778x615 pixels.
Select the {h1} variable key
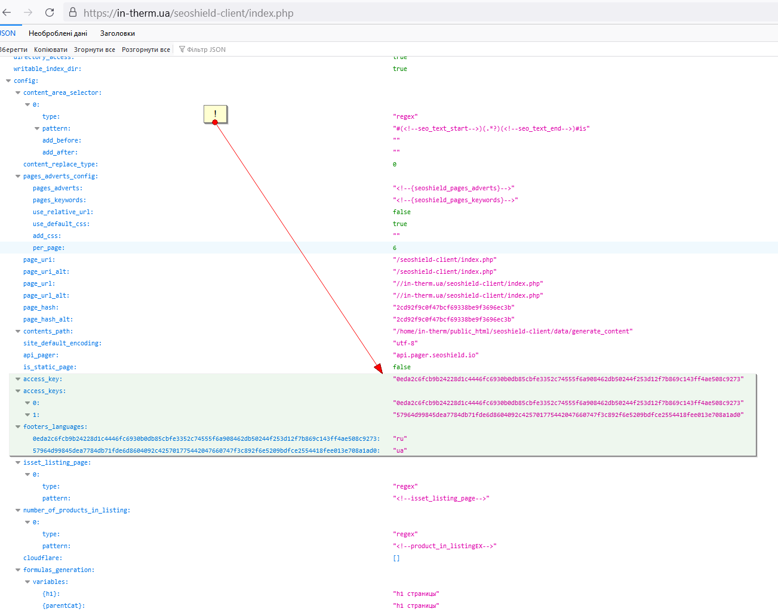(x=51, y=594)
